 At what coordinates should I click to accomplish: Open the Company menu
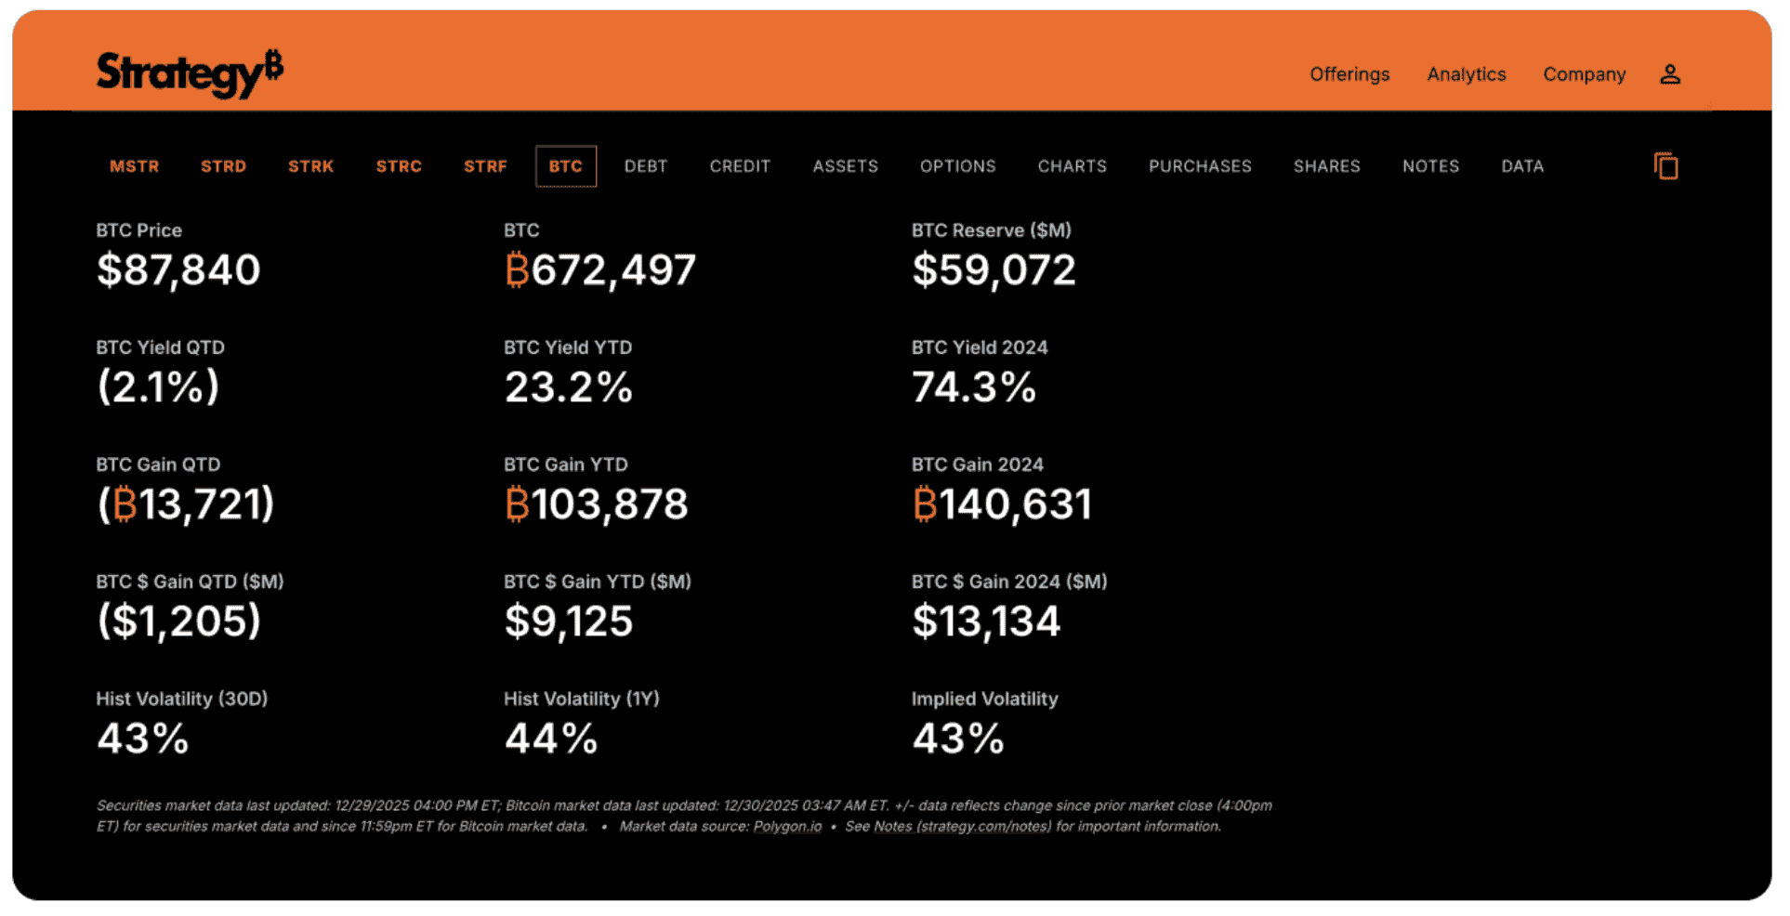click(1584, 74)
